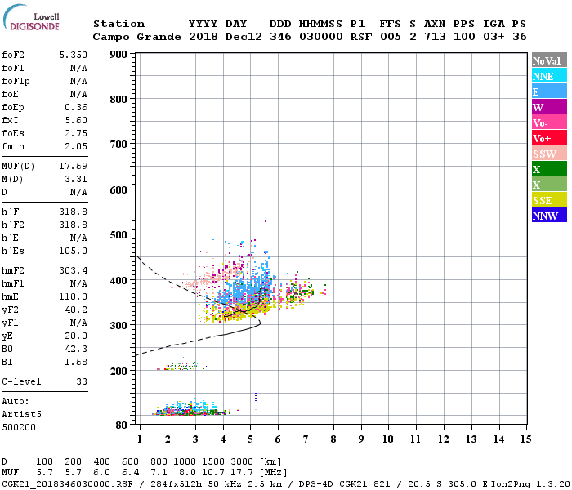Click the 500200 version number
The image size is (572, 490).
19,427
